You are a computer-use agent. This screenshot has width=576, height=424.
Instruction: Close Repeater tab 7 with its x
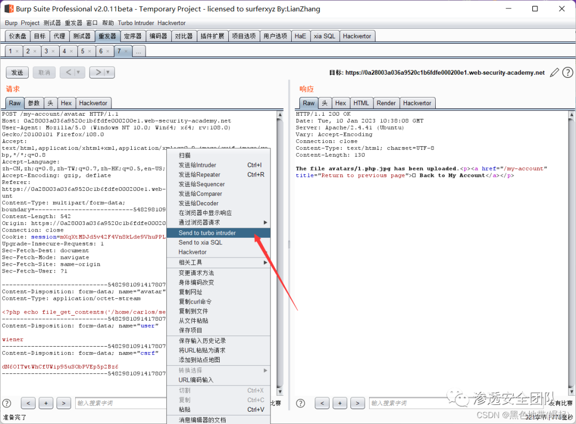[x=126, y=51]
